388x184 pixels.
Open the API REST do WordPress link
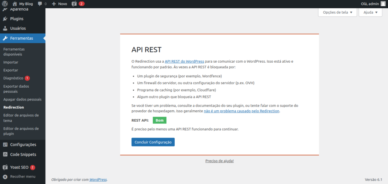(x=184, y=61)
